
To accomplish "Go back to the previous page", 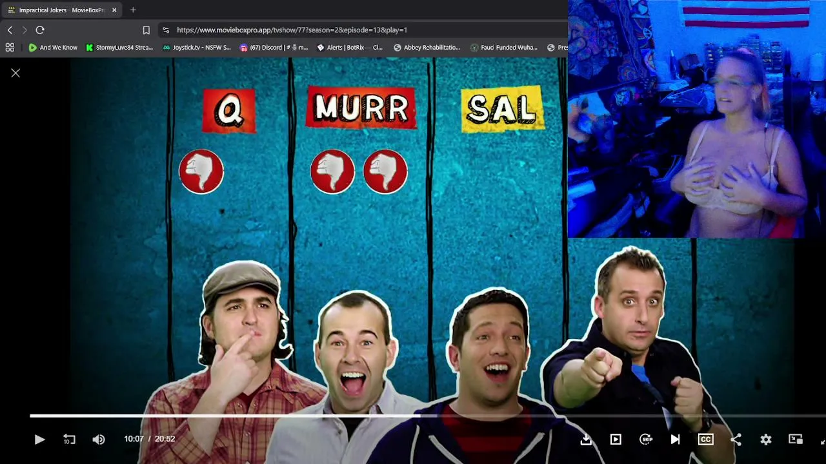I will [10, 30].
